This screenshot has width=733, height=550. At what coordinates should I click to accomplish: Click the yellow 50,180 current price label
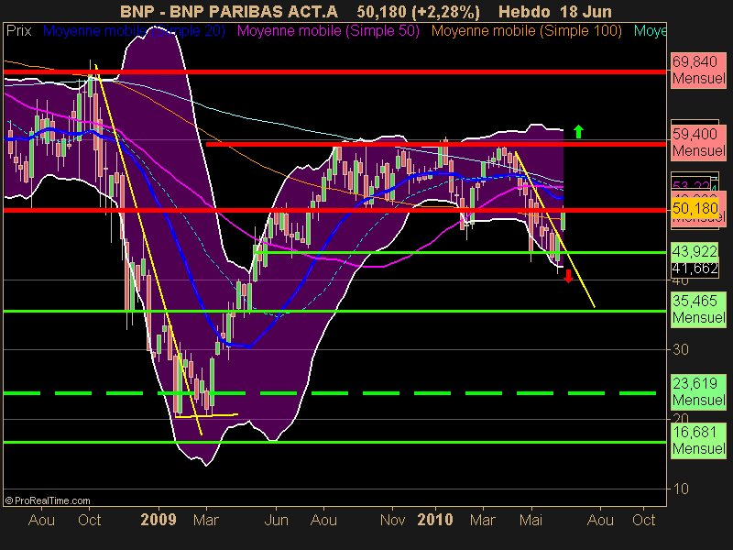(695, 208)
